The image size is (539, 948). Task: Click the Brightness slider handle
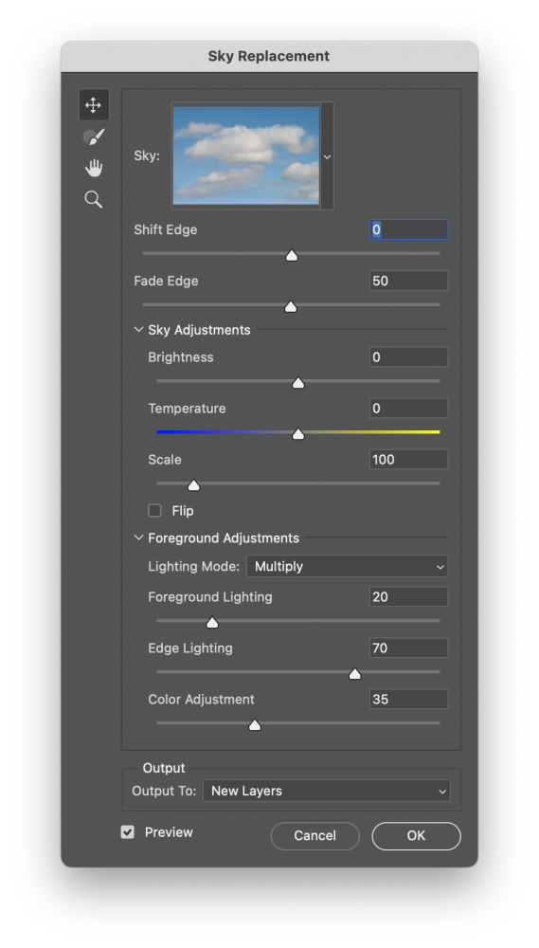point(297,383)
